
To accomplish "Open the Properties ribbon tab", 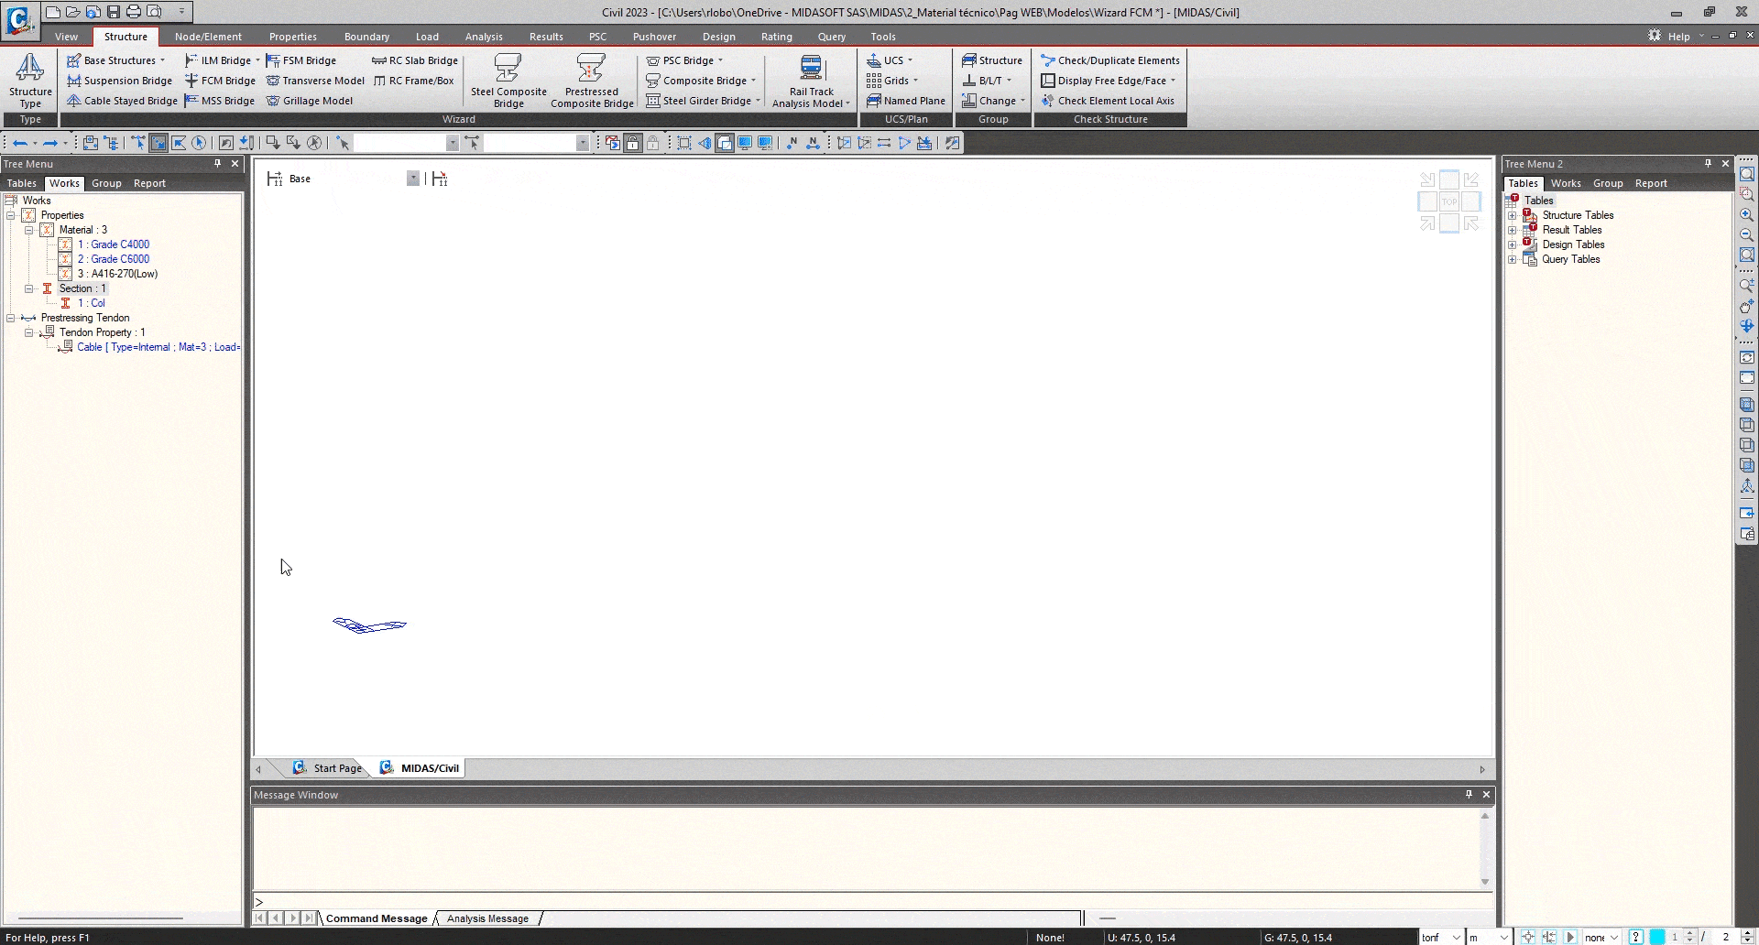I will (293, 37).
